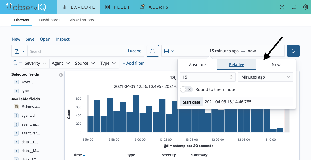Toggle Round to the minute switch
311x160 pixels.
[x=186, y=89]
